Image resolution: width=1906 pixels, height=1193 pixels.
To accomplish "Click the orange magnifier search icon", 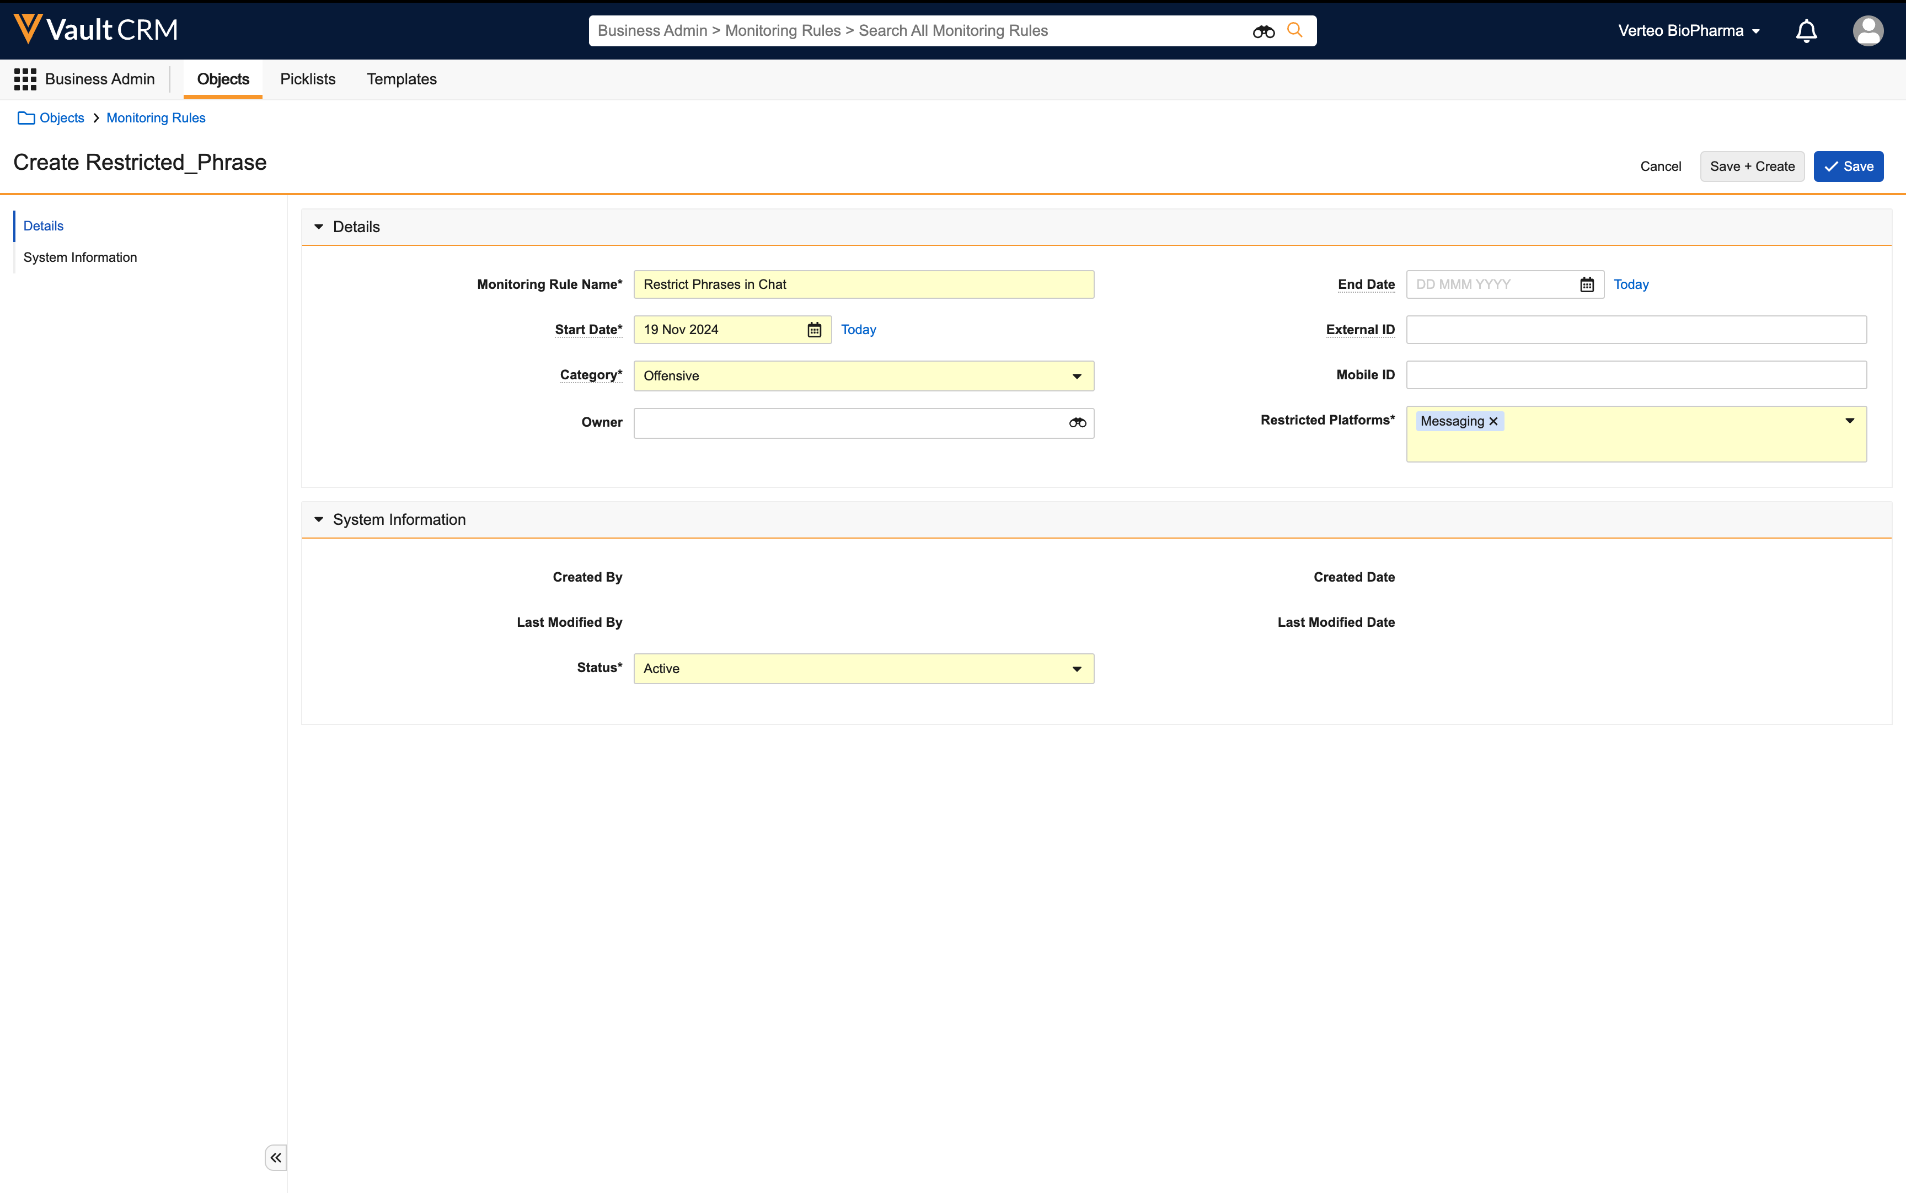I will 1294,30.
